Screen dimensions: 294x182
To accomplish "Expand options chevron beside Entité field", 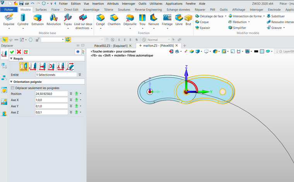I will pyautogui.click(x=80, y=74).
